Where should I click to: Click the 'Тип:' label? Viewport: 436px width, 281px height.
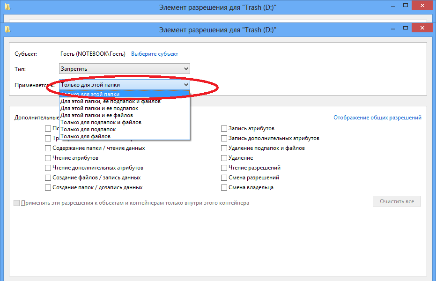(x=20, y=69)
